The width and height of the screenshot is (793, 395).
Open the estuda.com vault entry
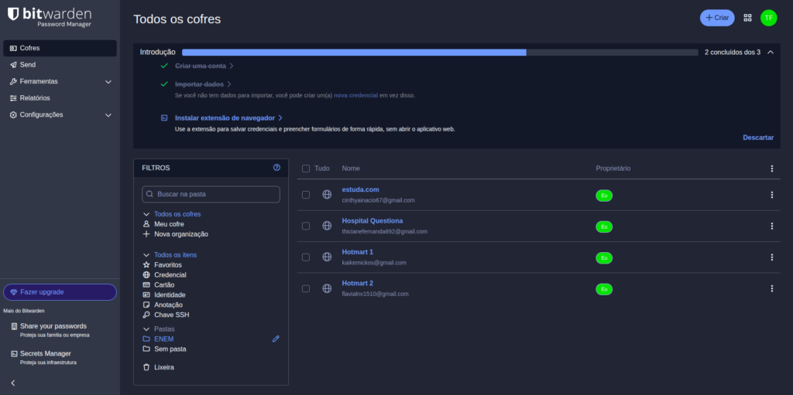[360, 189]
